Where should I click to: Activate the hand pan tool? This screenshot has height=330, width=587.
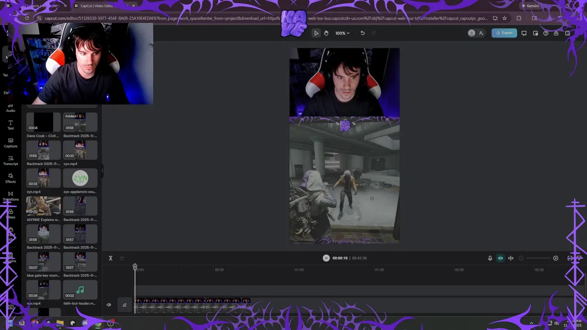tap(326, 33)
